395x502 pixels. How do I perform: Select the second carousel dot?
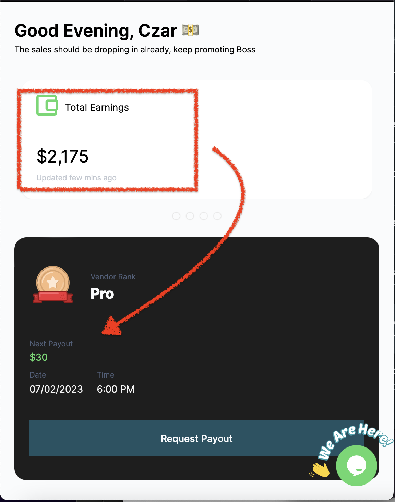pyautogui.click(x=190, y=216)
